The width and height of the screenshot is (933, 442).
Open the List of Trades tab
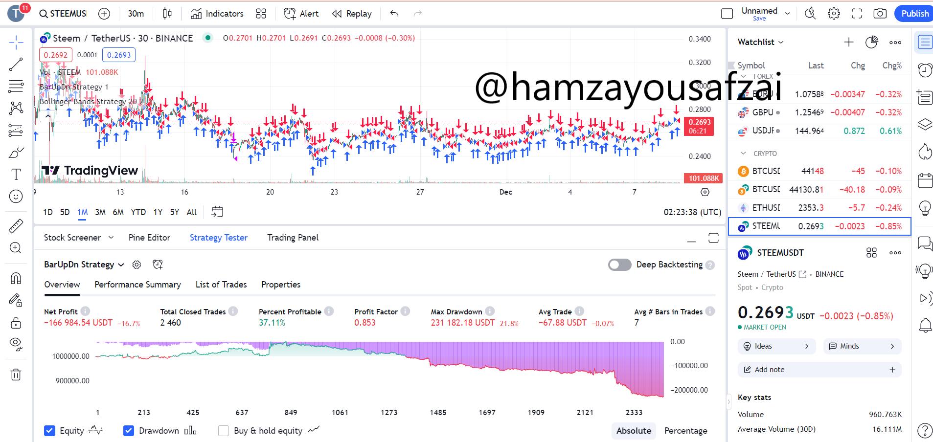tap(221, 285)
